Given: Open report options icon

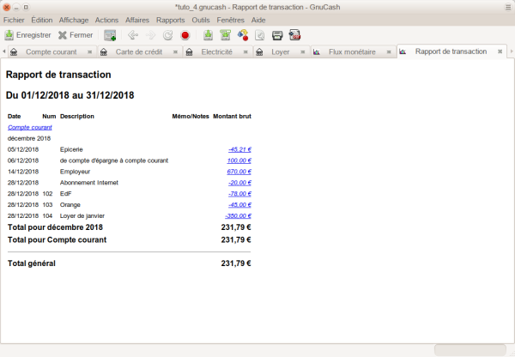Looking at the screenshot, I should (x=242, y=35).
